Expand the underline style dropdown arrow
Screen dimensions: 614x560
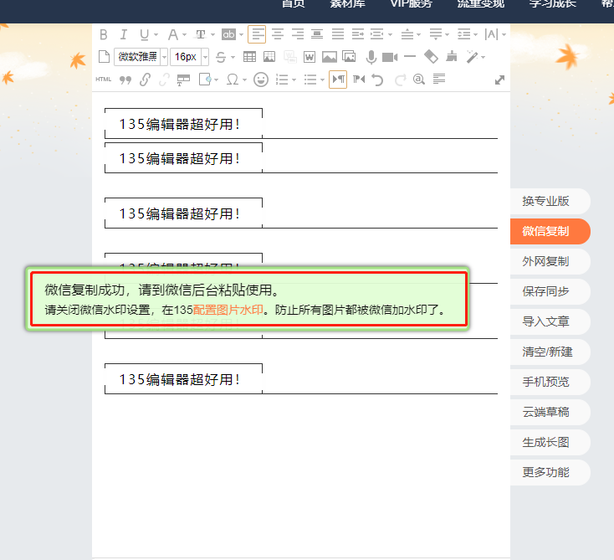click(156, 35)
